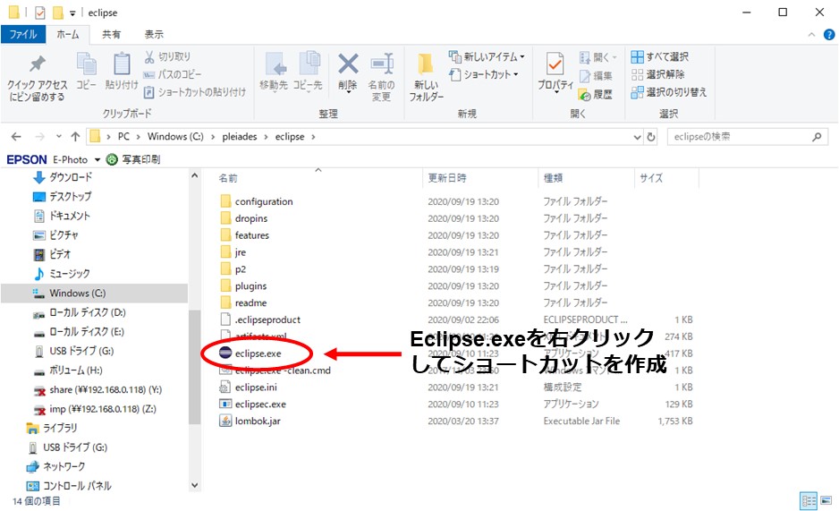Switch to the 共有 ribbon tab

pyautogui.click(x=111, y=34)
